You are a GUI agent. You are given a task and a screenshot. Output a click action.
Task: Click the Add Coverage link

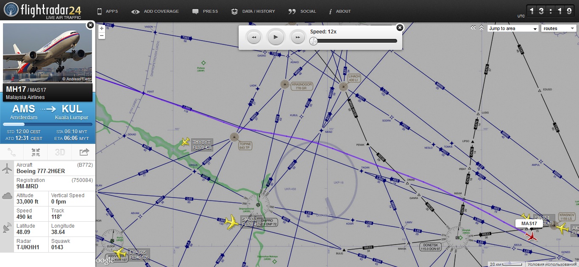click(156, 11)
